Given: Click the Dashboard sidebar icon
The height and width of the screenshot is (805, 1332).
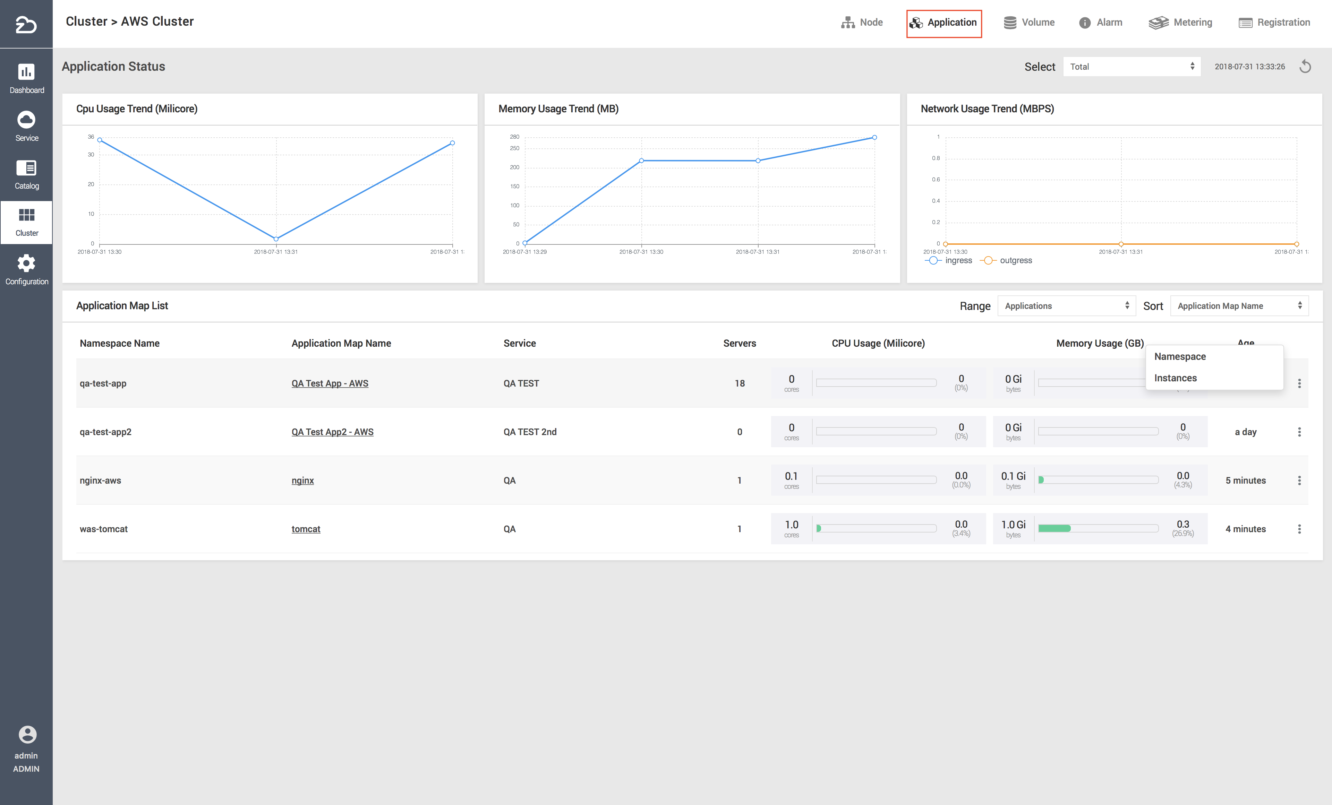Looking at the screenshot, I should click(26, 72).
